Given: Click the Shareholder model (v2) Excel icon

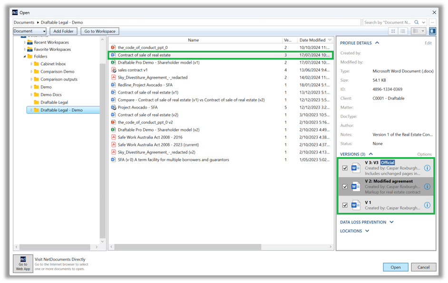Looking at the screenshot, I should 114,130.
